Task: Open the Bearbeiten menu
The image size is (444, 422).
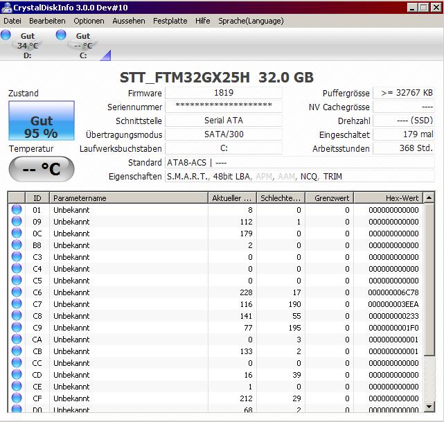Action: 47,21
